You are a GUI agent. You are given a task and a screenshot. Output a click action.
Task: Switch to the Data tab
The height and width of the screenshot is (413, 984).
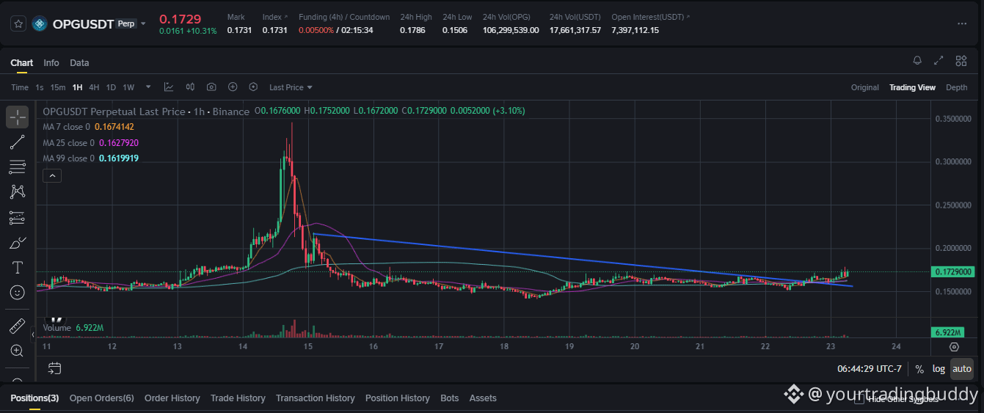(79, 62)
